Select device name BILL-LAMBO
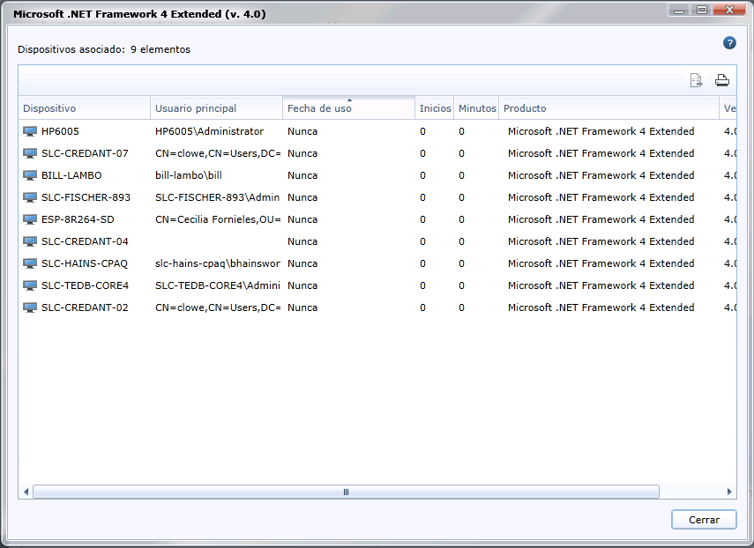 coord(71,175)
